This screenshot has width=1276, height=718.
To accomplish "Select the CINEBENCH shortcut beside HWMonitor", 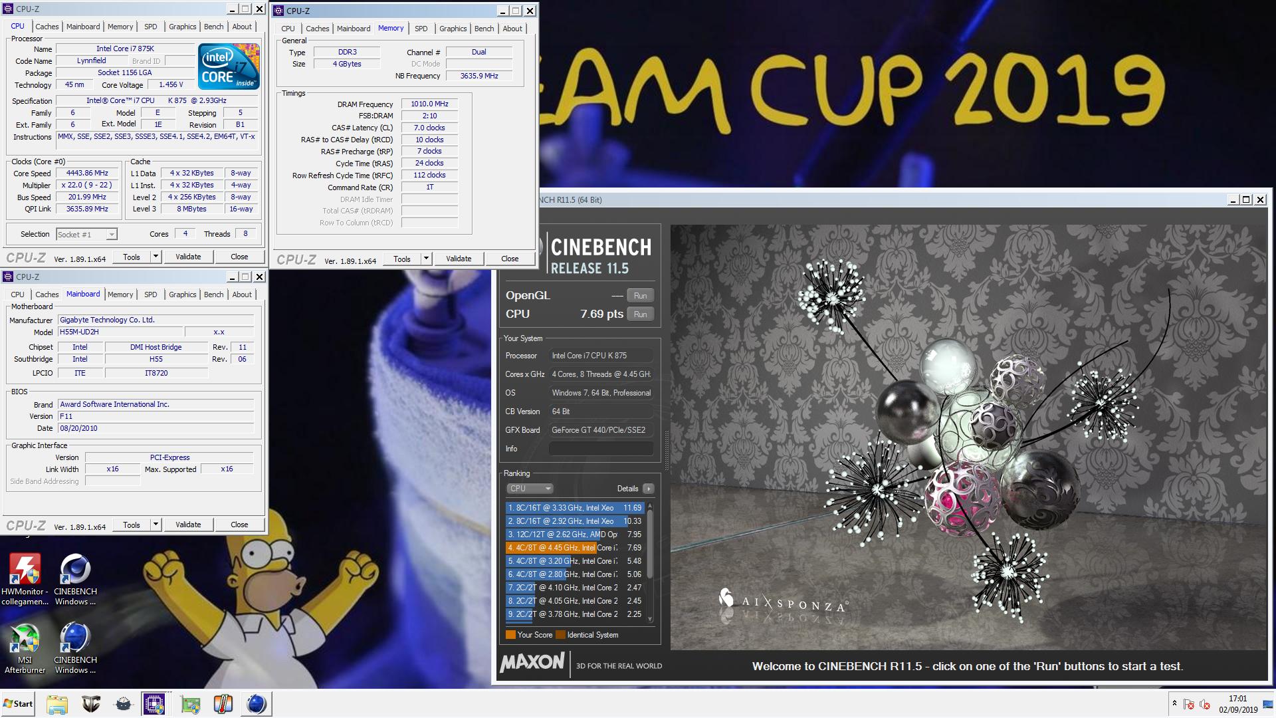I will pyautogui.click(x=75, y=579).
